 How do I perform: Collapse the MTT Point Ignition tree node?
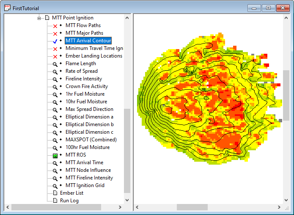click(x=39, y=18)
